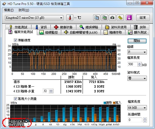Open the 資訊 info tab
The width and height of the screenshot is (155, 129).
pyautogui.click(x=41, y=27)
